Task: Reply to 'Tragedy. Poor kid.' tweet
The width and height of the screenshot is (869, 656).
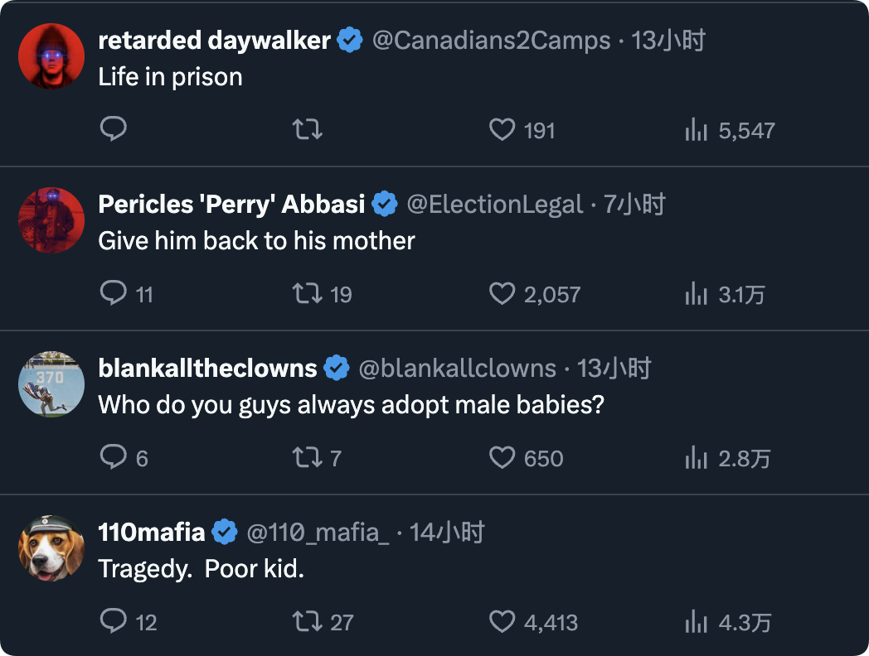Action: (113, 621)
